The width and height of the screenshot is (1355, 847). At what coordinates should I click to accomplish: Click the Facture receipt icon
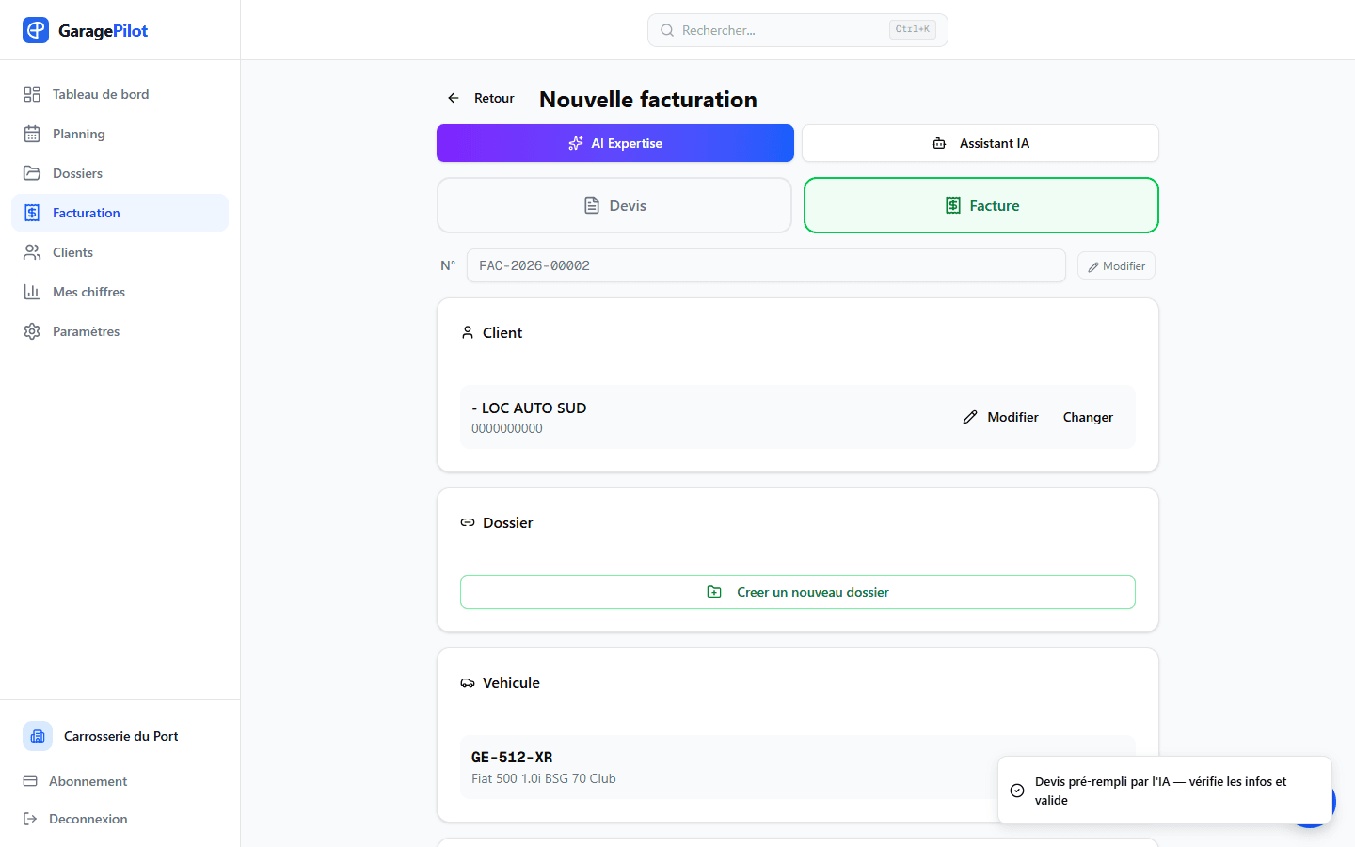point(953,205)
